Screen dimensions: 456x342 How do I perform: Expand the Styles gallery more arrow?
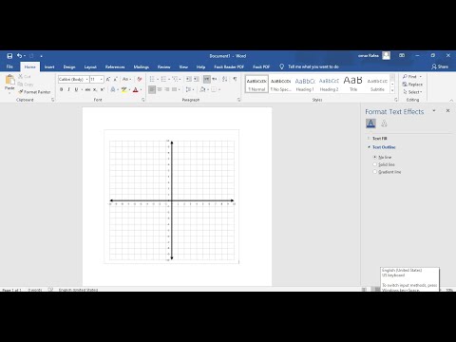[392, 90]
